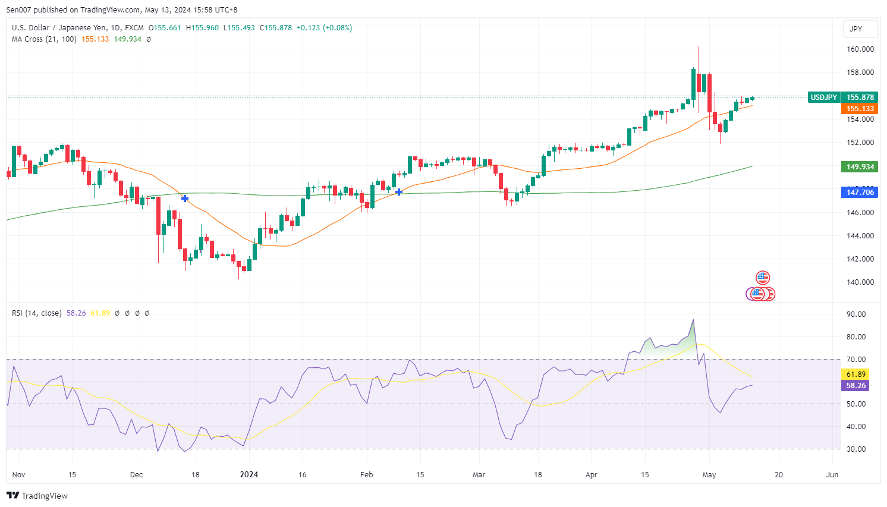Click the purple 58.26 RSI axis label
Screen dimensions: 887x507
tap(855, 385)
